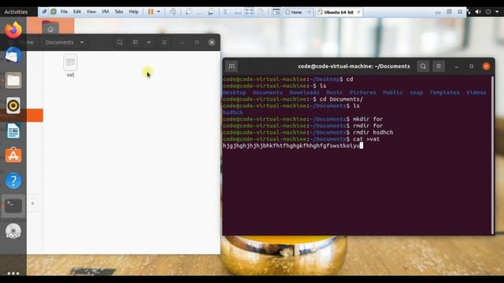The image size is (504, 283).
Task: Launch LibreOffice Writer from the dock
Action: point(13,131)
